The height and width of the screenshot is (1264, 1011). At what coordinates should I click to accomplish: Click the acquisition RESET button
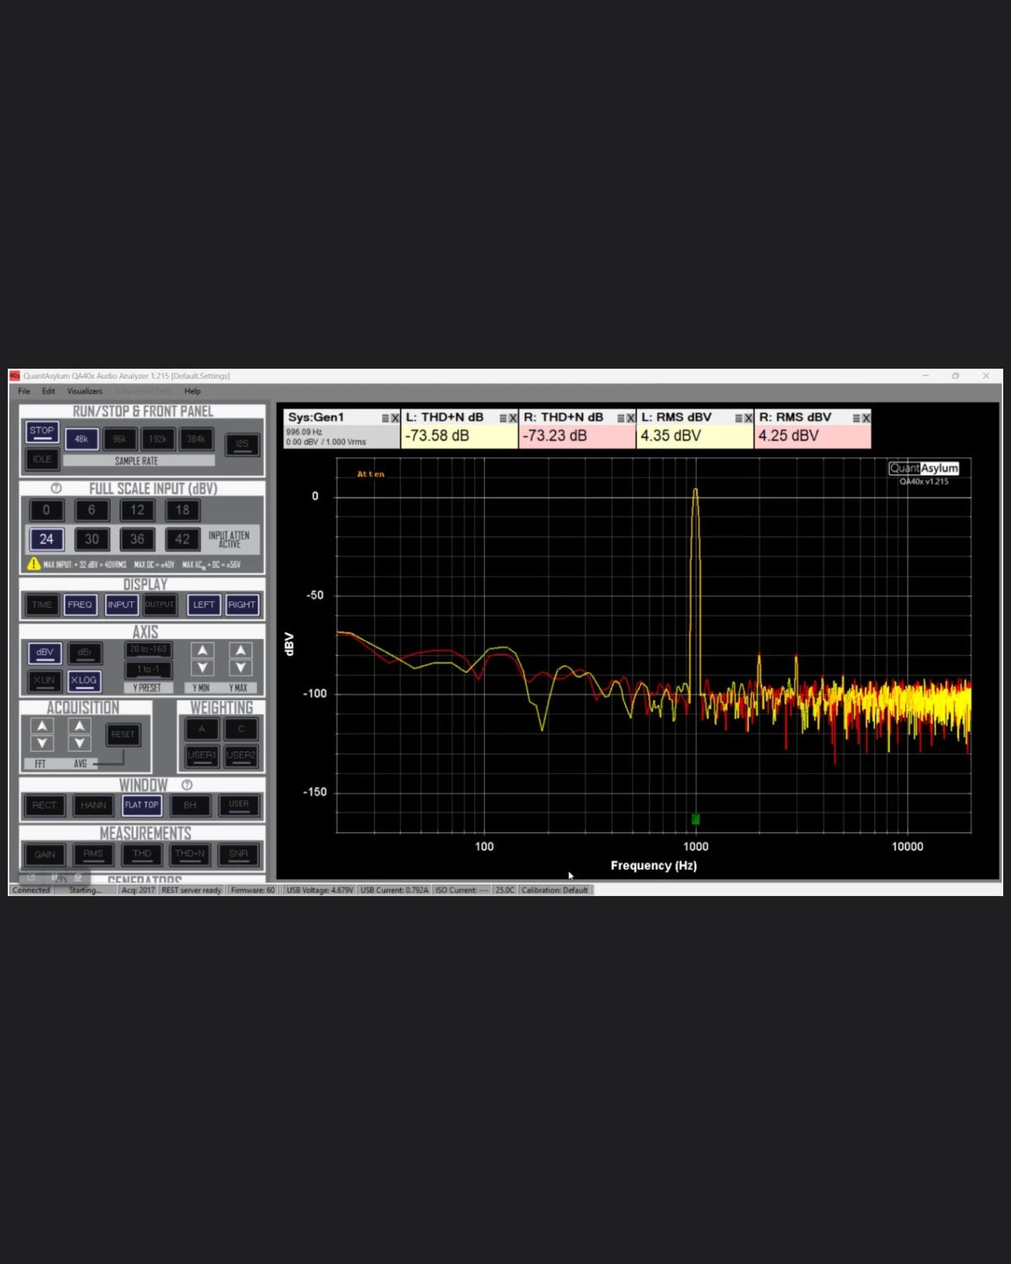(x=123, y=734)
